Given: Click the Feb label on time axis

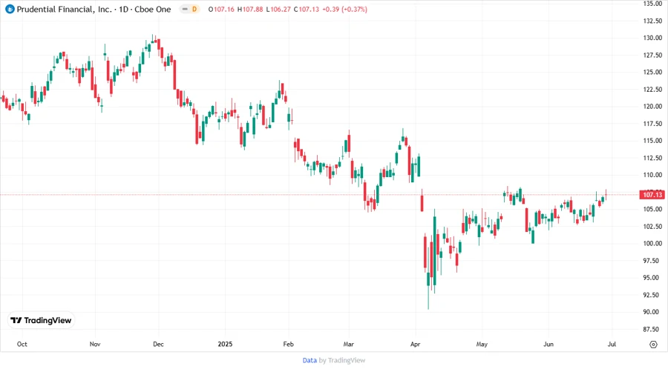Looking at the screenshot, I should [x=289, y=345].
